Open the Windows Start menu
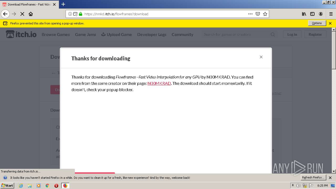The image size is (336, 189). (7, 185)
